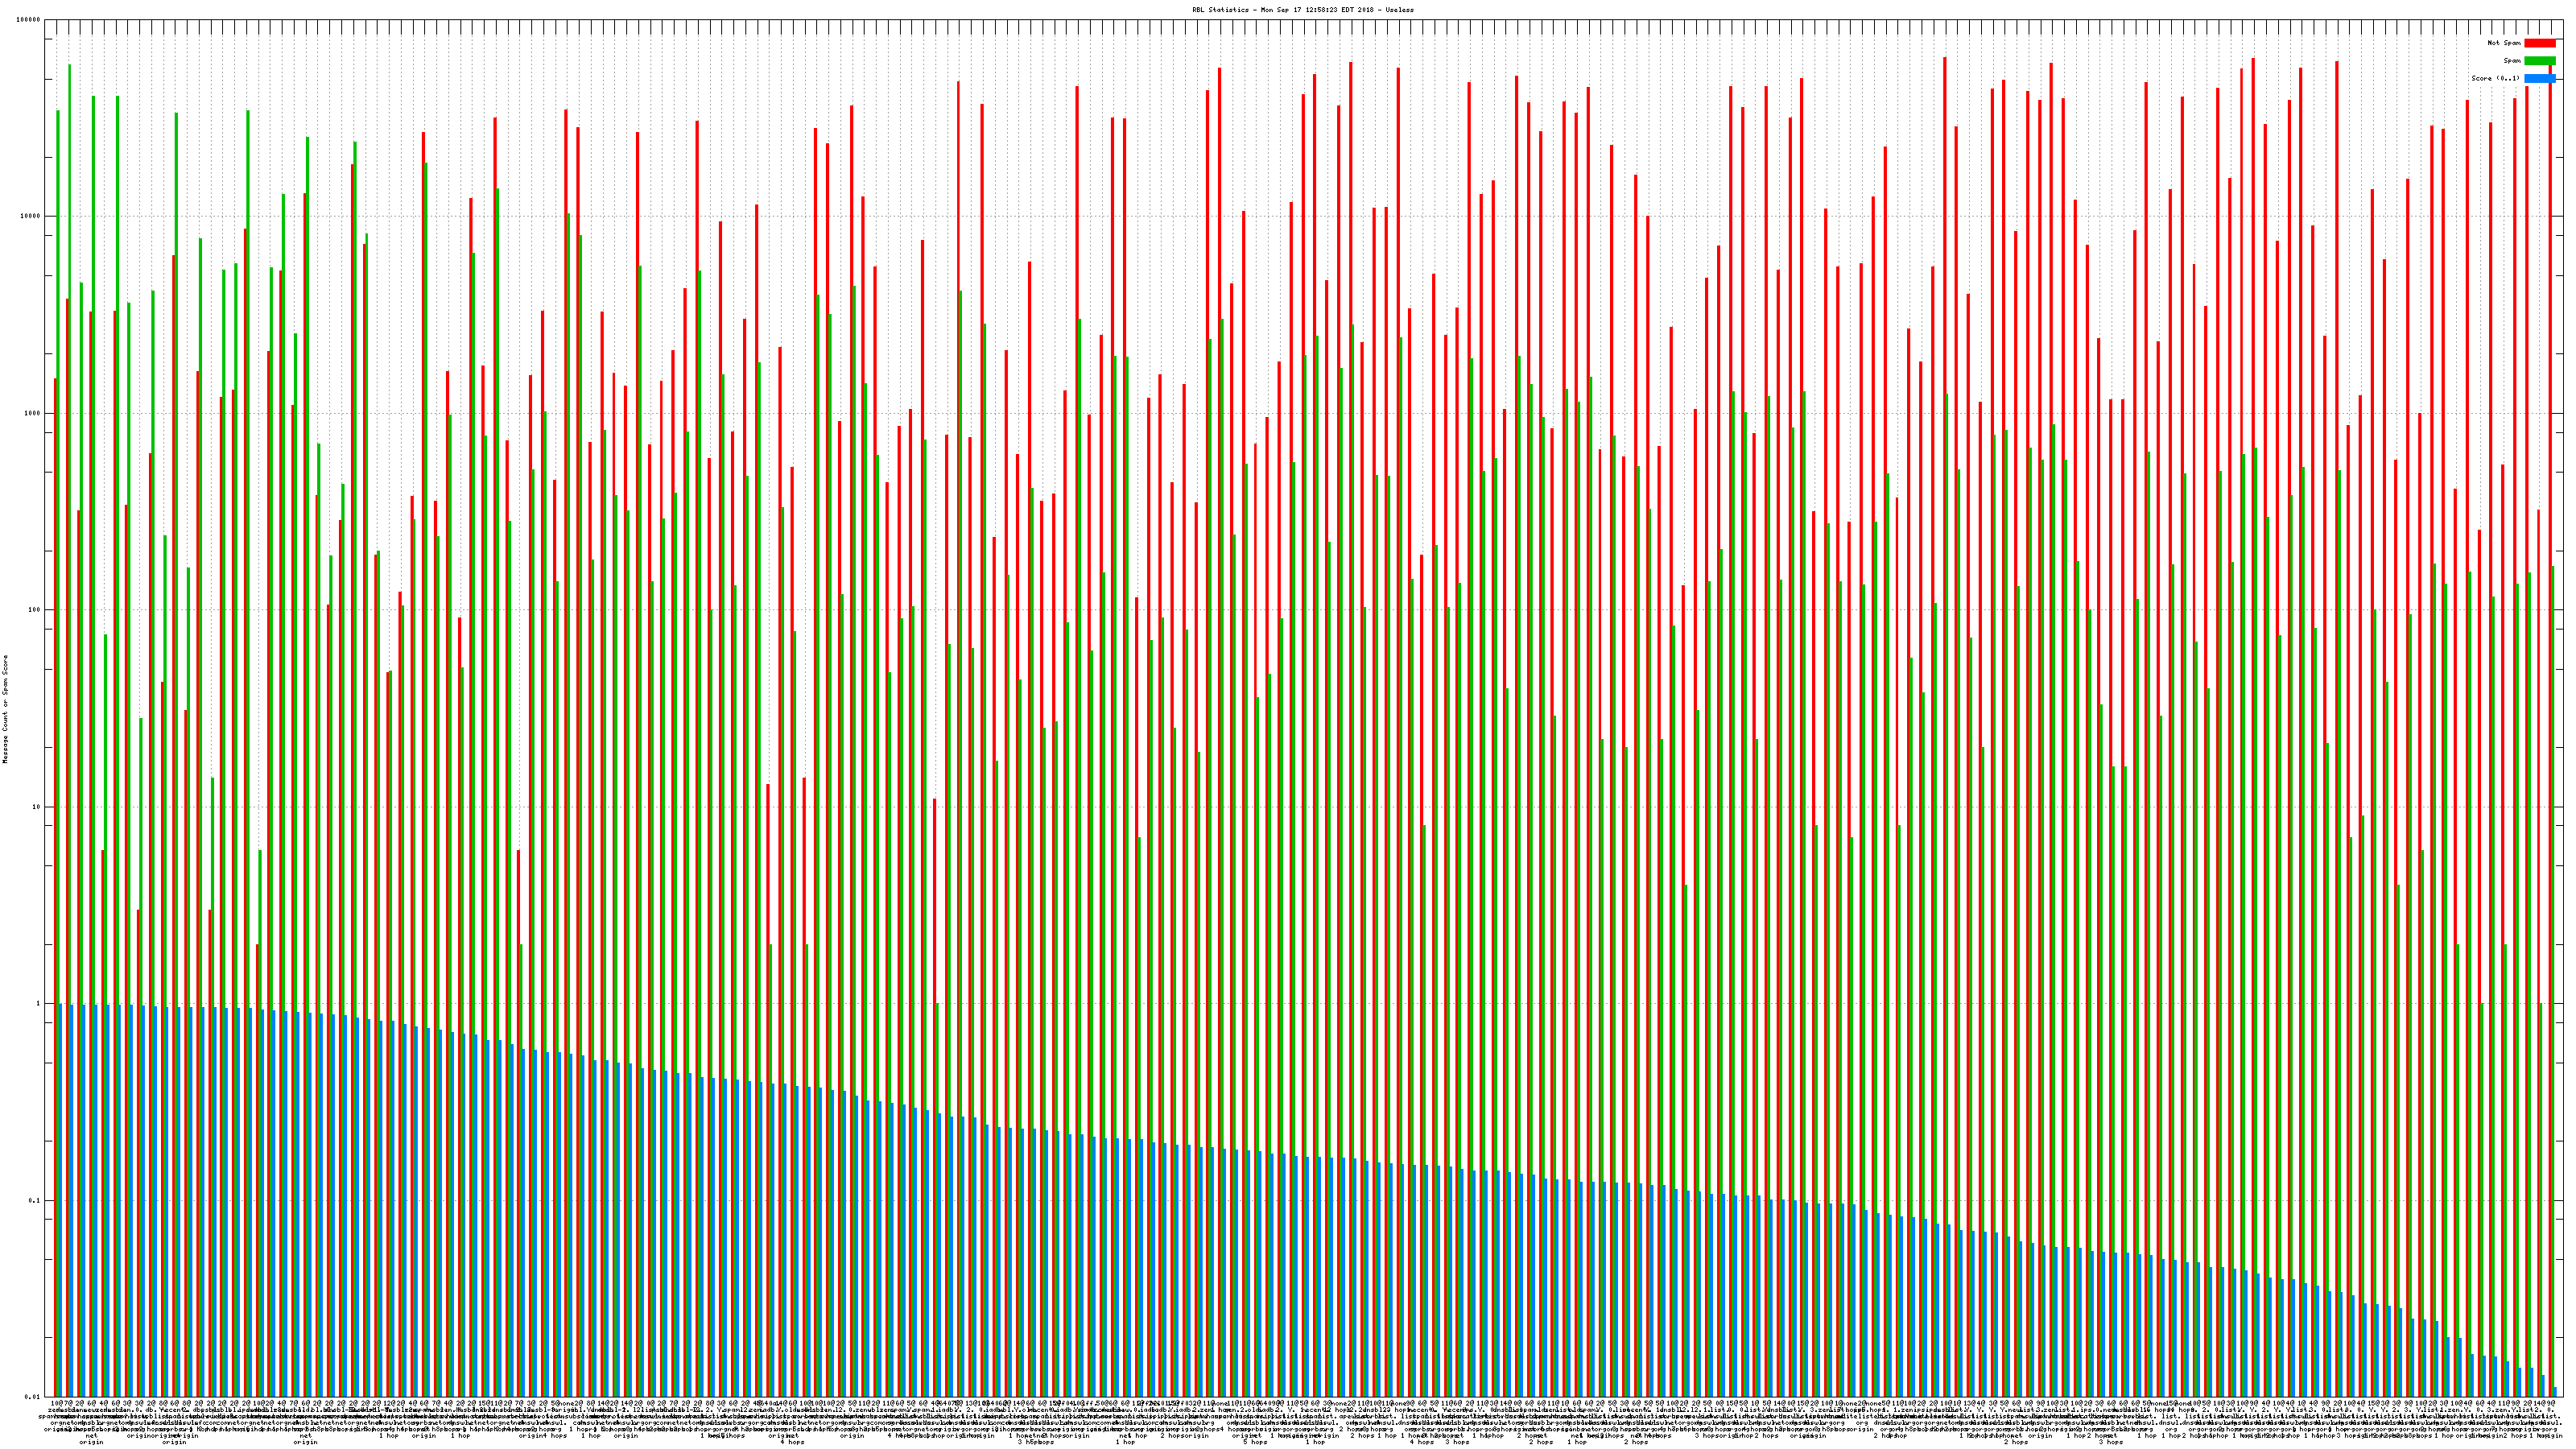
Task: Select the "Score (0..1)" legend label
Action: tap(2495, 78)
